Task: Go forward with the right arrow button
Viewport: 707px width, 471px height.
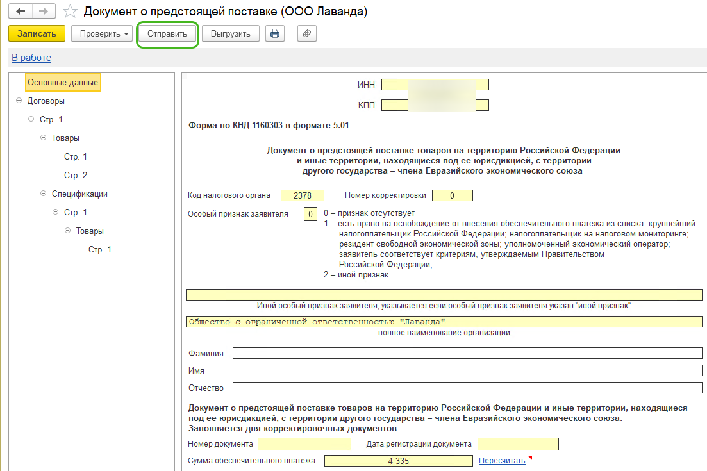Action: click(x=44, y=12)
